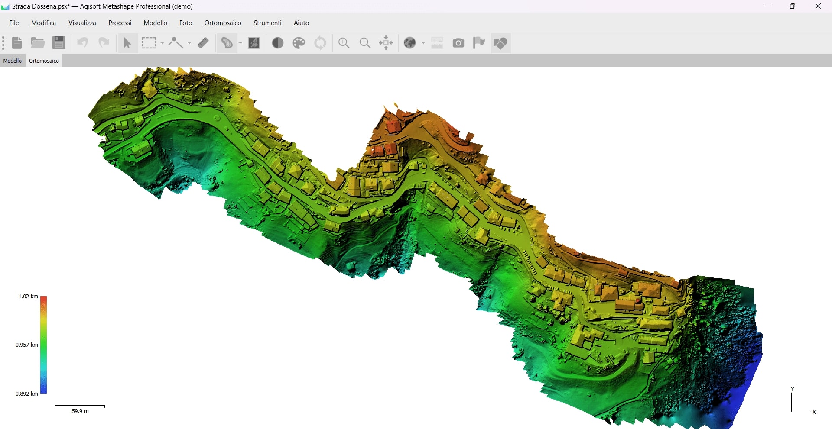The width and height of the screenshot is (832, 429).
Task: Click the New document icon
Action: (x=17, y=43)
